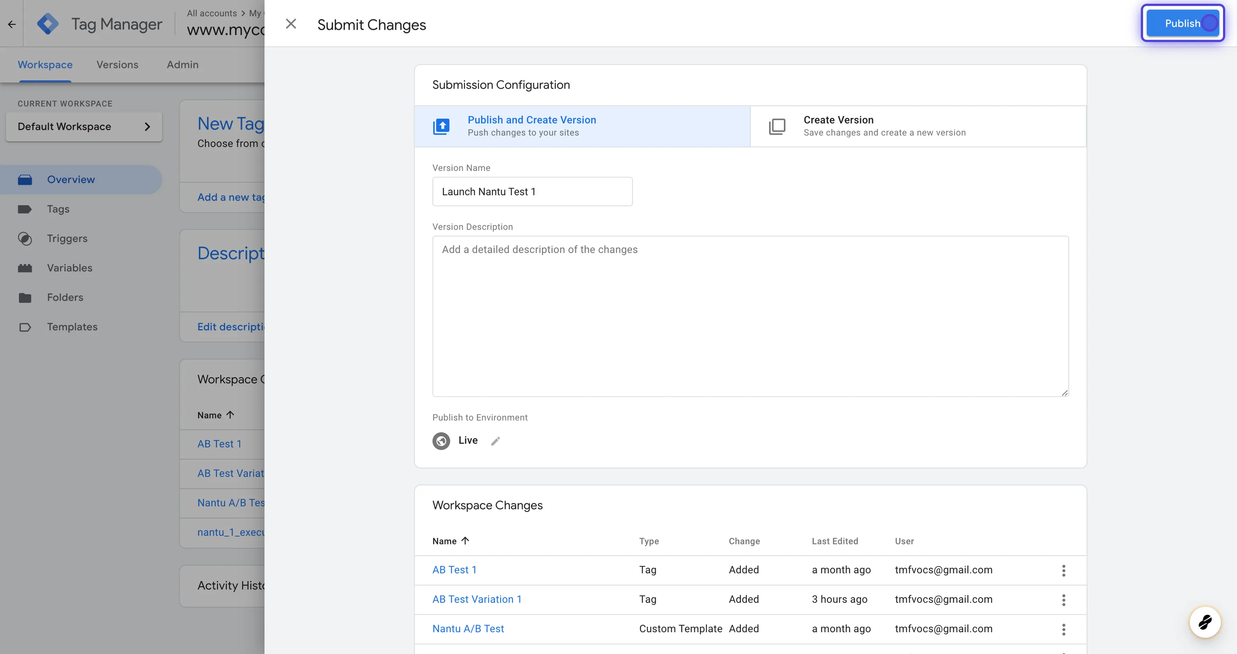1237x654 pixels.
Task: Click the Version Name input field
Action: pos(532,192)
